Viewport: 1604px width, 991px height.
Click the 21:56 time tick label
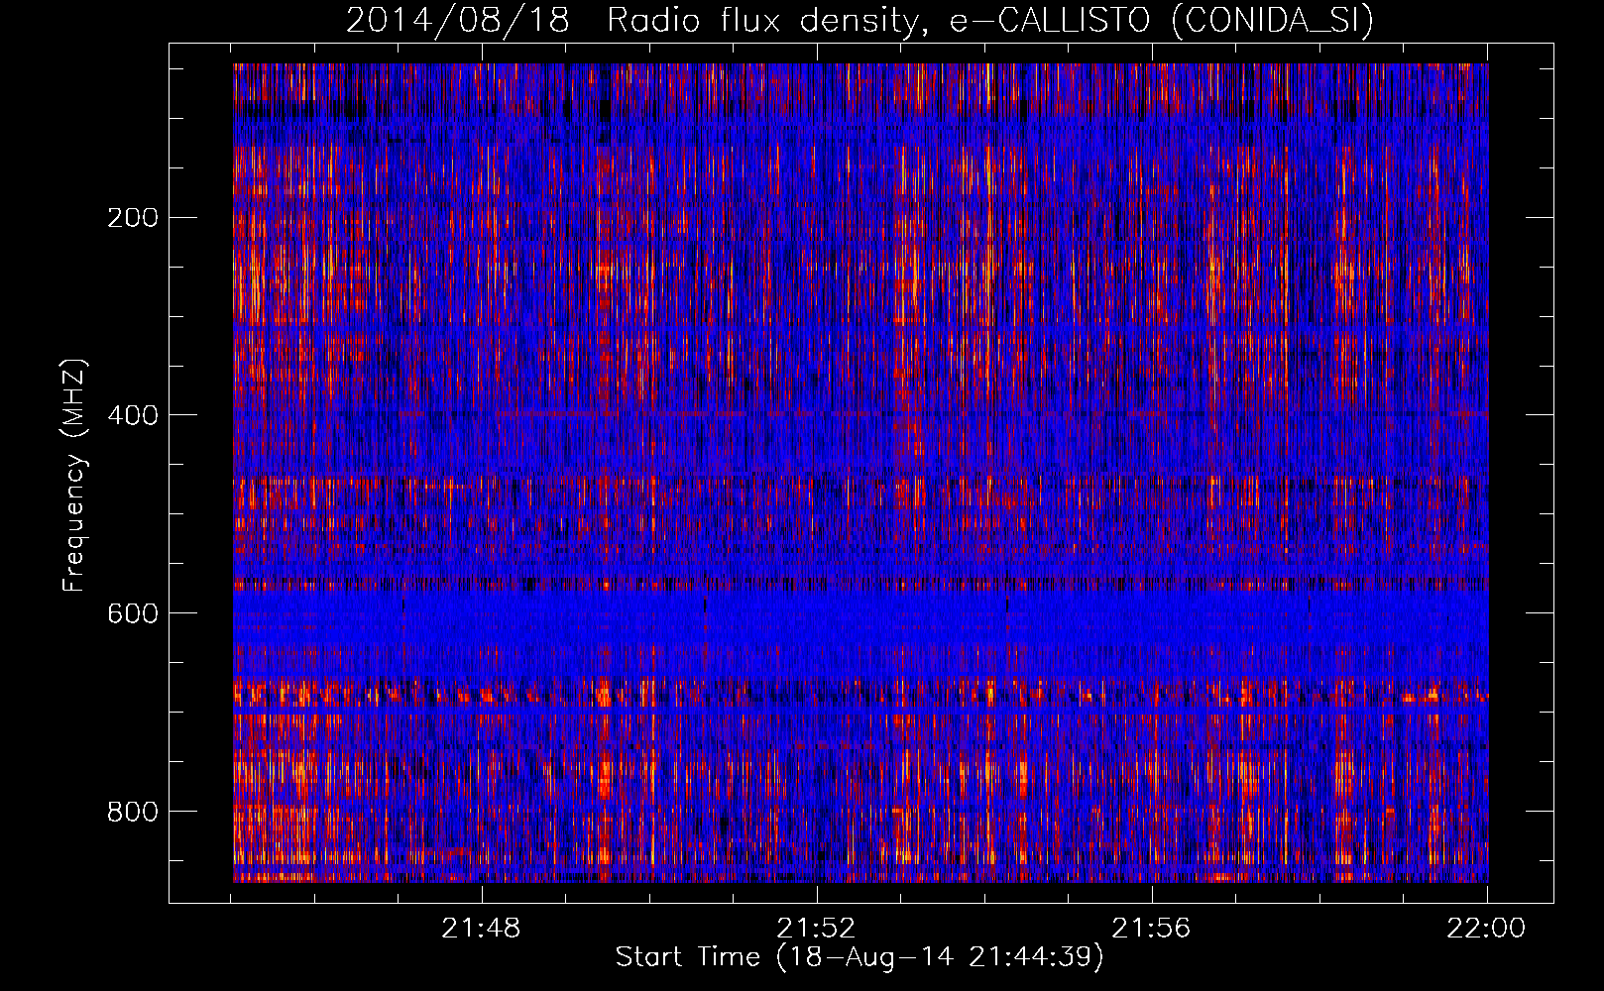[x=1151, y=929]
